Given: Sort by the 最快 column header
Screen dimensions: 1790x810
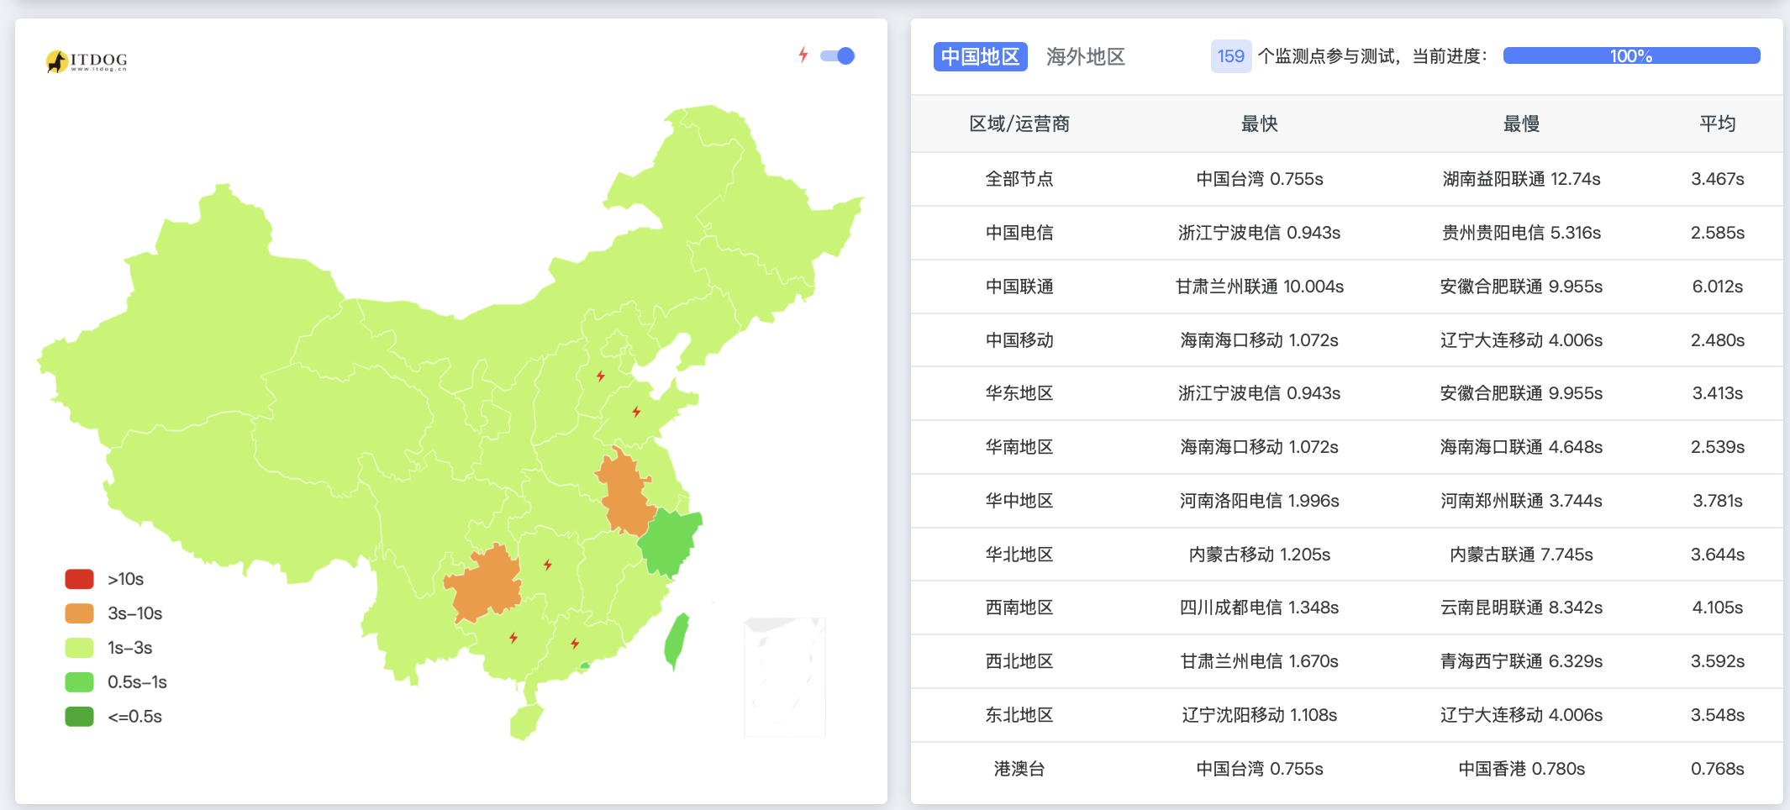Looking at the screenshot, I should click(1259, 124).
